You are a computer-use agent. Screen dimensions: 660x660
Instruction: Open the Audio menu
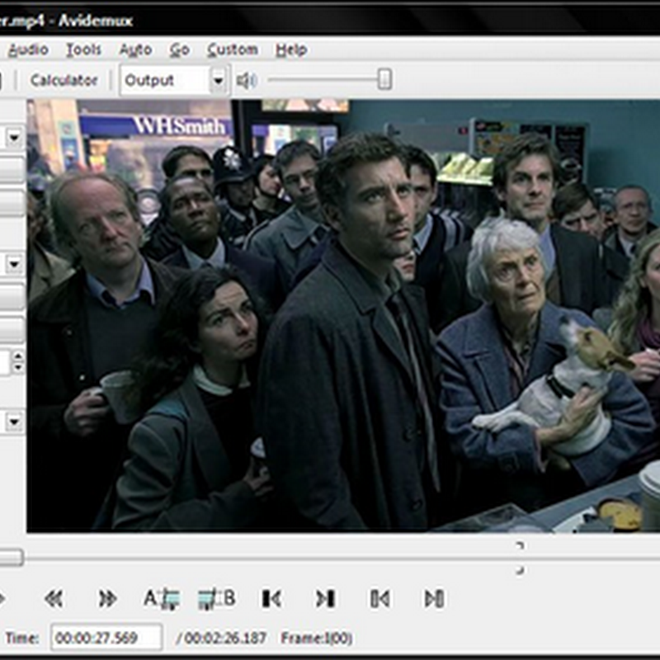click(x=28, y=49)
